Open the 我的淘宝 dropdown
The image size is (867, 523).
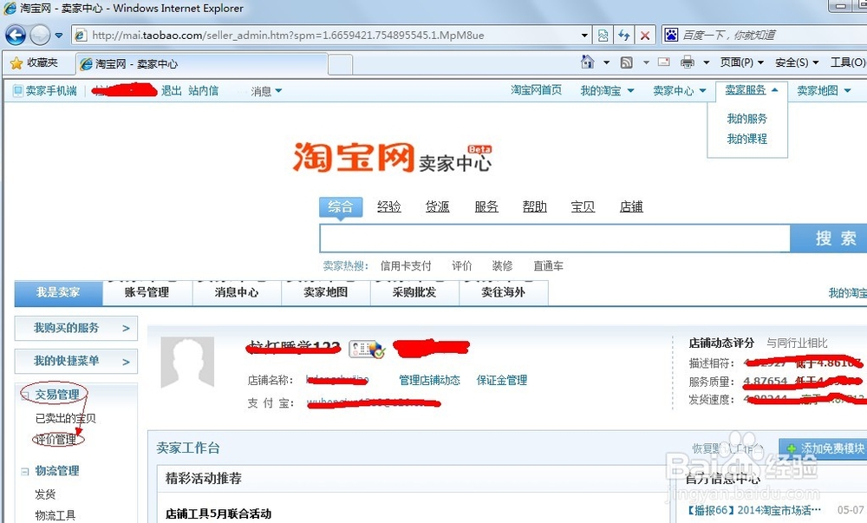[607, 89]
